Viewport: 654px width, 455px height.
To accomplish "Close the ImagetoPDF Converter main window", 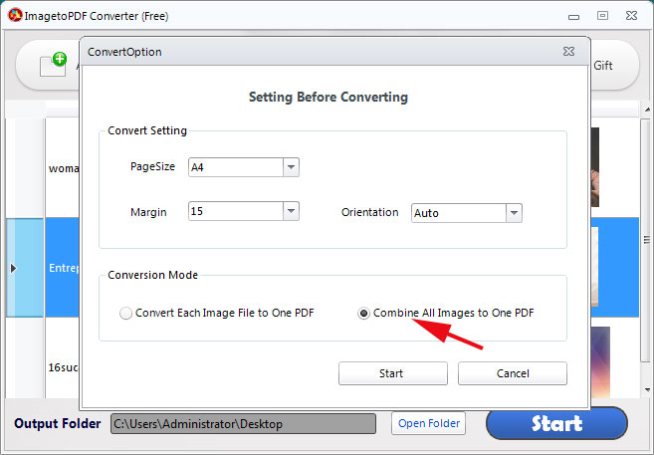I will point(631,16).
